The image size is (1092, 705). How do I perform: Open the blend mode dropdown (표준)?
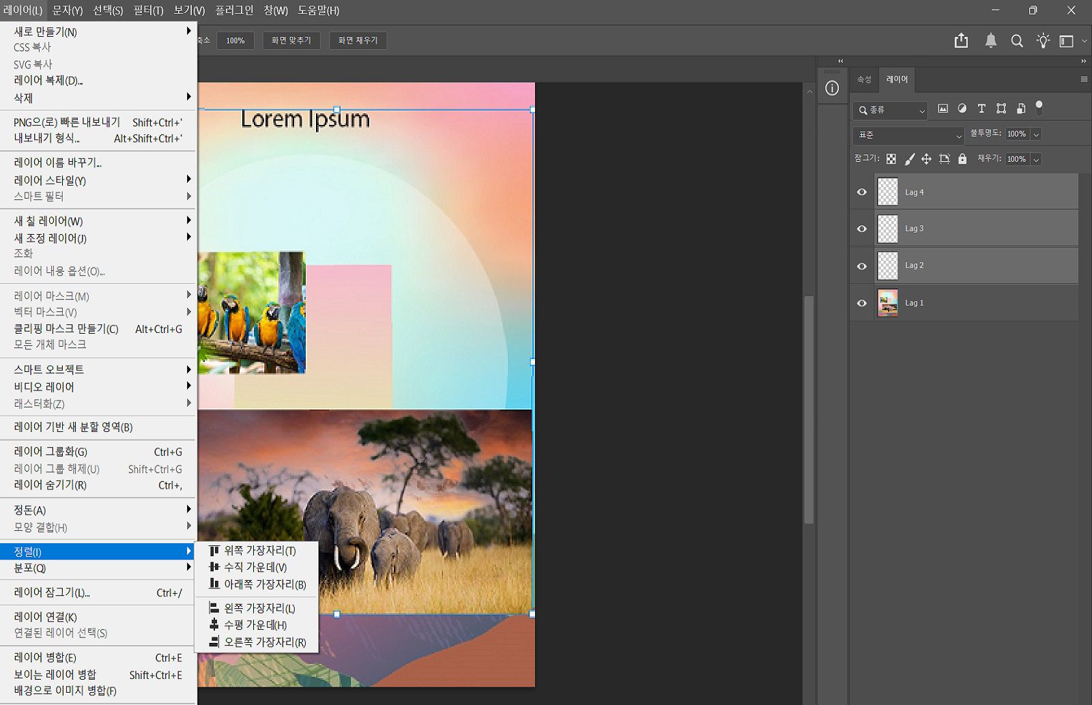[x=908, y=135]
